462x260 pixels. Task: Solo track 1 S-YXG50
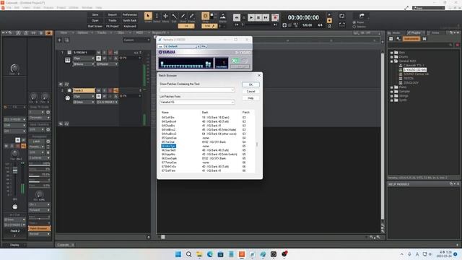click(x=104, y=53)
